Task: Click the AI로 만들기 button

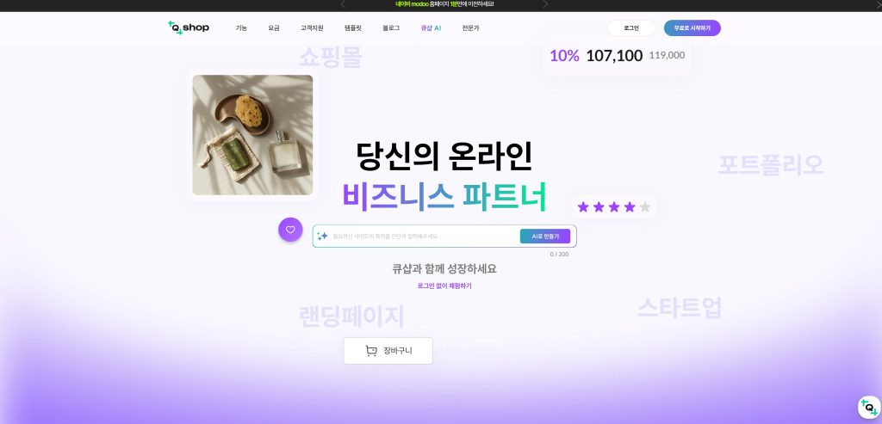Action: (x=545, y=237)
